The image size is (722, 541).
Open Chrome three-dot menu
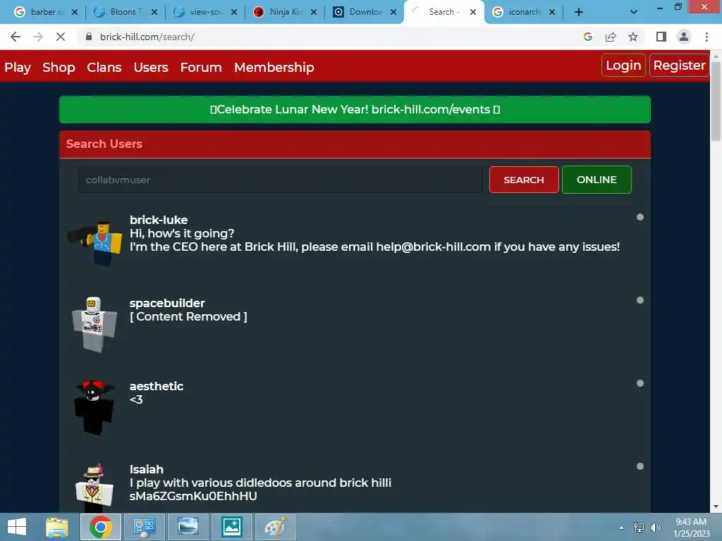(x=706, y=37)
